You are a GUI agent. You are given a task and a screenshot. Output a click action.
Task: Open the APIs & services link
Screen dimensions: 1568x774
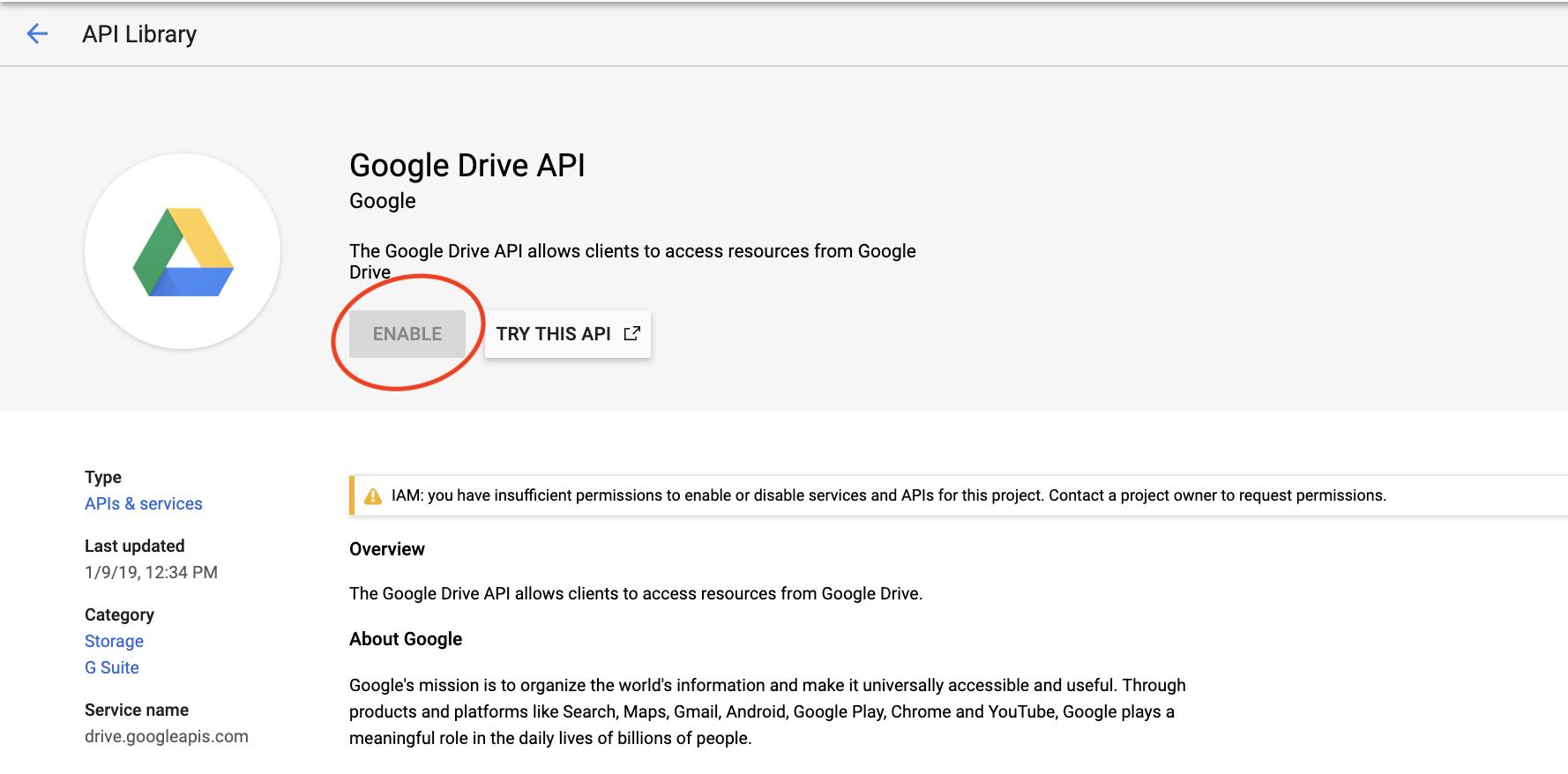click(x=144, y=503)
